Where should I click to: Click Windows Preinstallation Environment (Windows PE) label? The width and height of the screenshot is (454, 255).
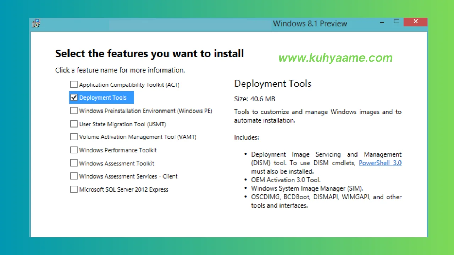145,111
